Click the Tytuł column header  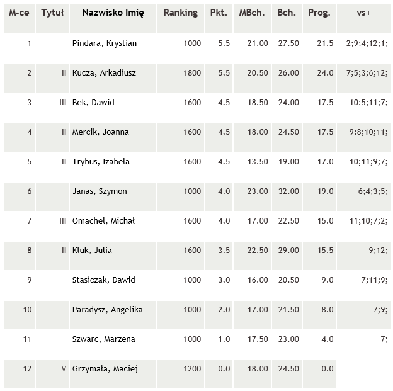pos(52,13)
